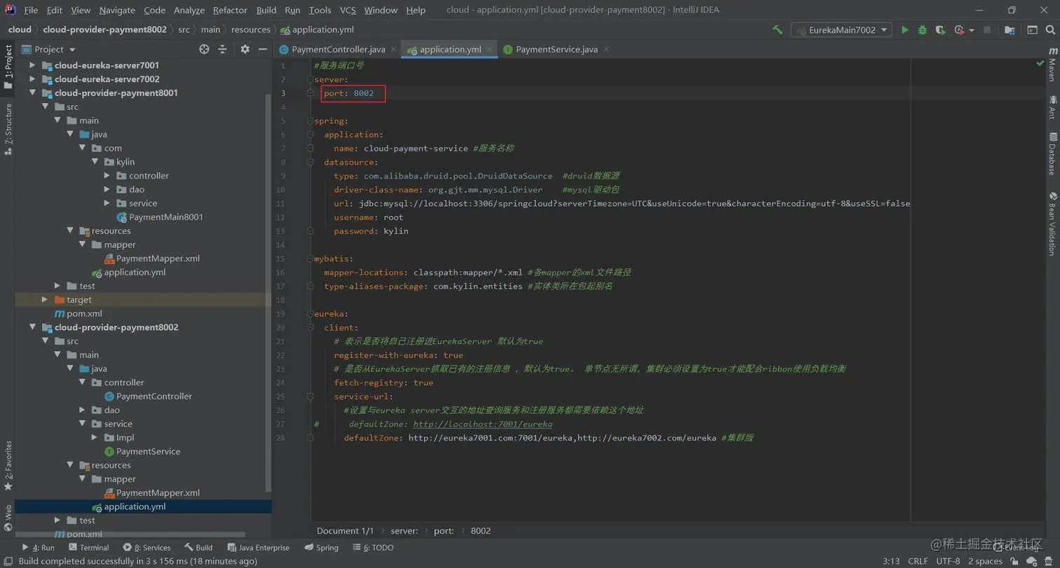This screenshot has width=1060, height=568.
Task: Open the Bean Validation tool window
Action: (x=1052, y=224)
